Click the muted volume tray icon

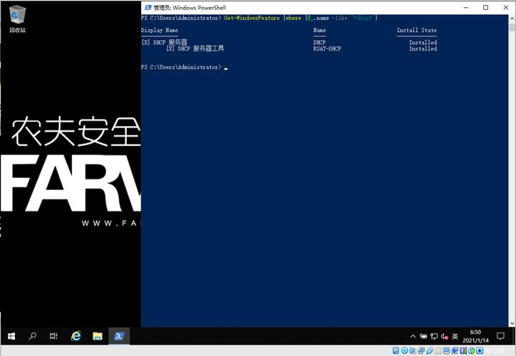[445, 336]
